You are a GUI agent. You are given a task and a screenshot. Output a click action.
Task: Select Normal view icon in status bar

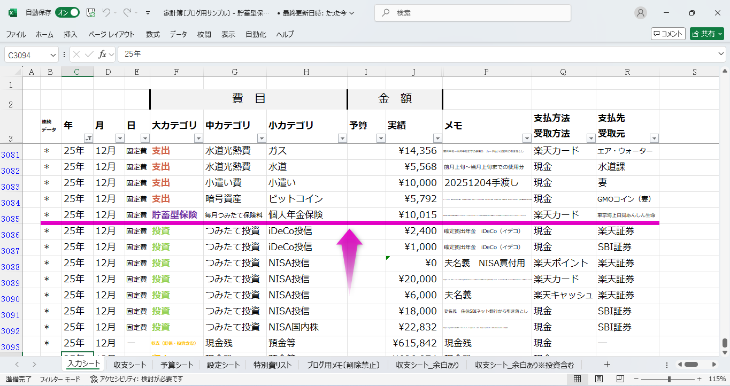(578, 379)
